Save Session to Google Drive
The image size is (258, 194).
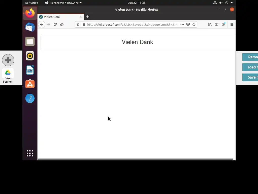coord(8,76)
